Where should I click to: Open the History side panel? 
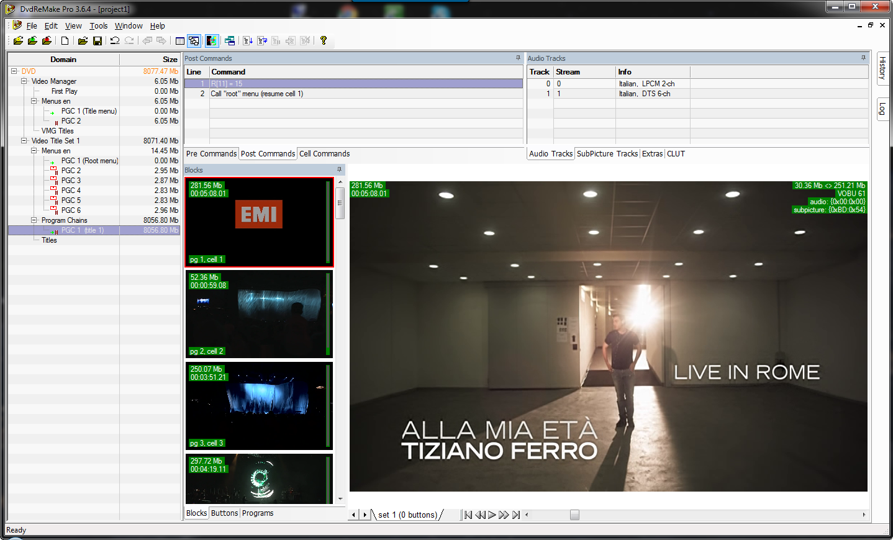[882, 68]
